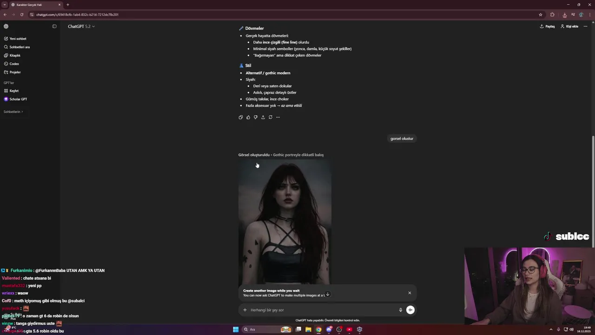
Task: Expand the Sohbetlerin section
Action: tap(13, 112)
